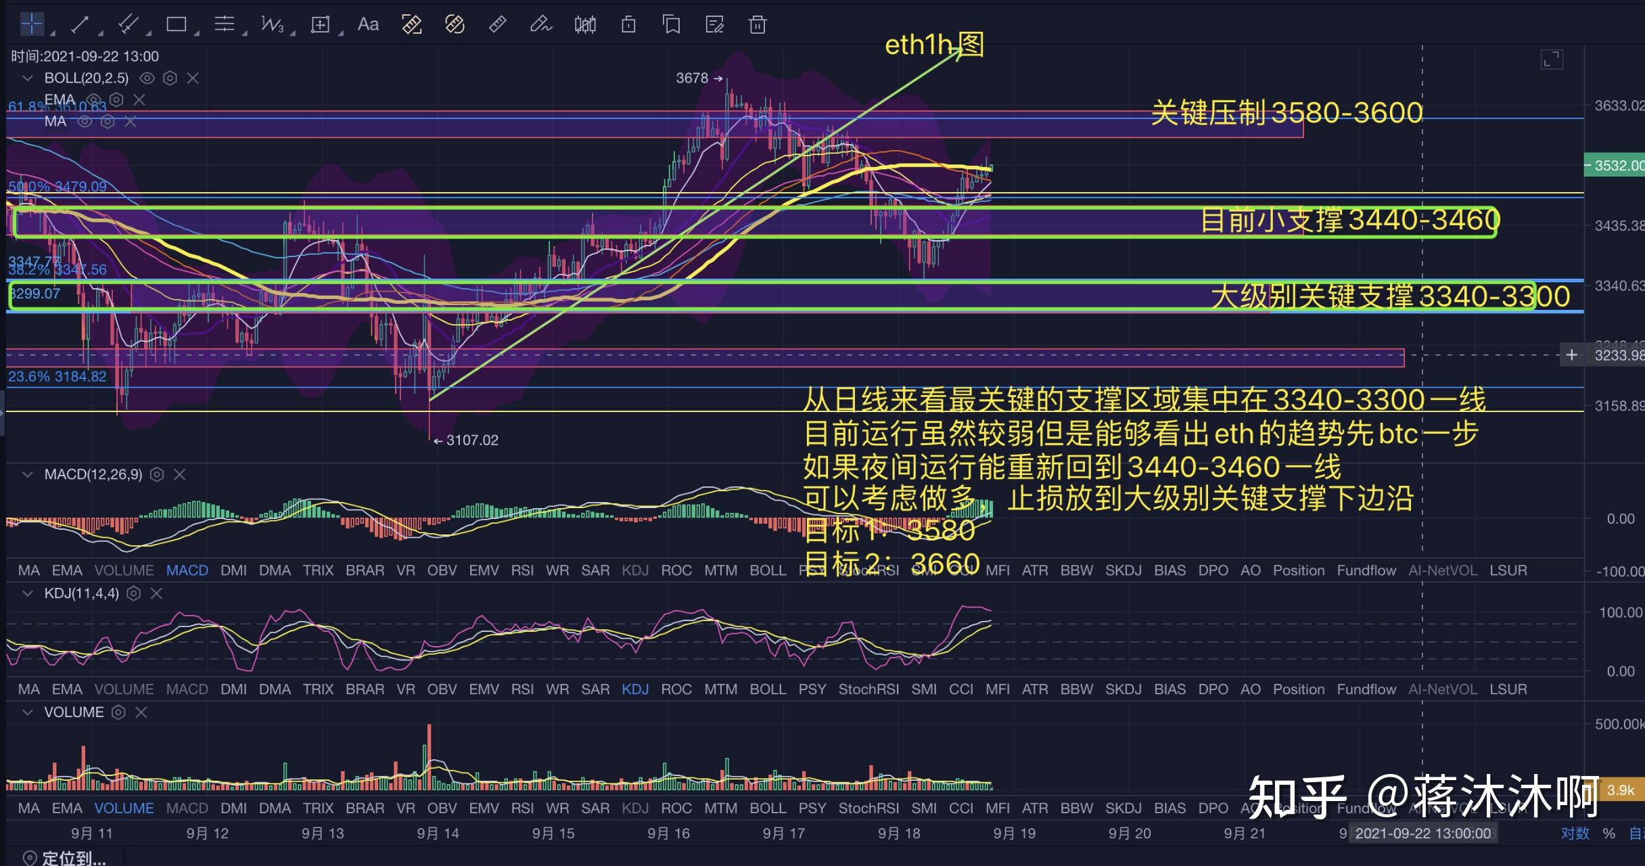This screenshot has height=866, width=1645.
Task: Open the candlestick chart style icon
Action: tap(585, 25)
